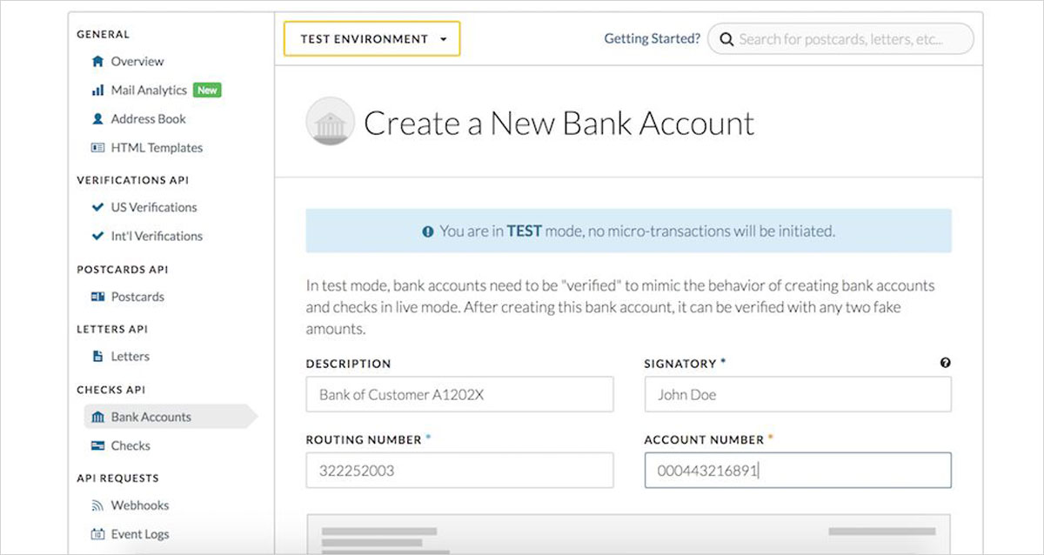Focus the search postcards and letters field
The width and height of the screenshot is (1044, 555).
pos(840,39)
